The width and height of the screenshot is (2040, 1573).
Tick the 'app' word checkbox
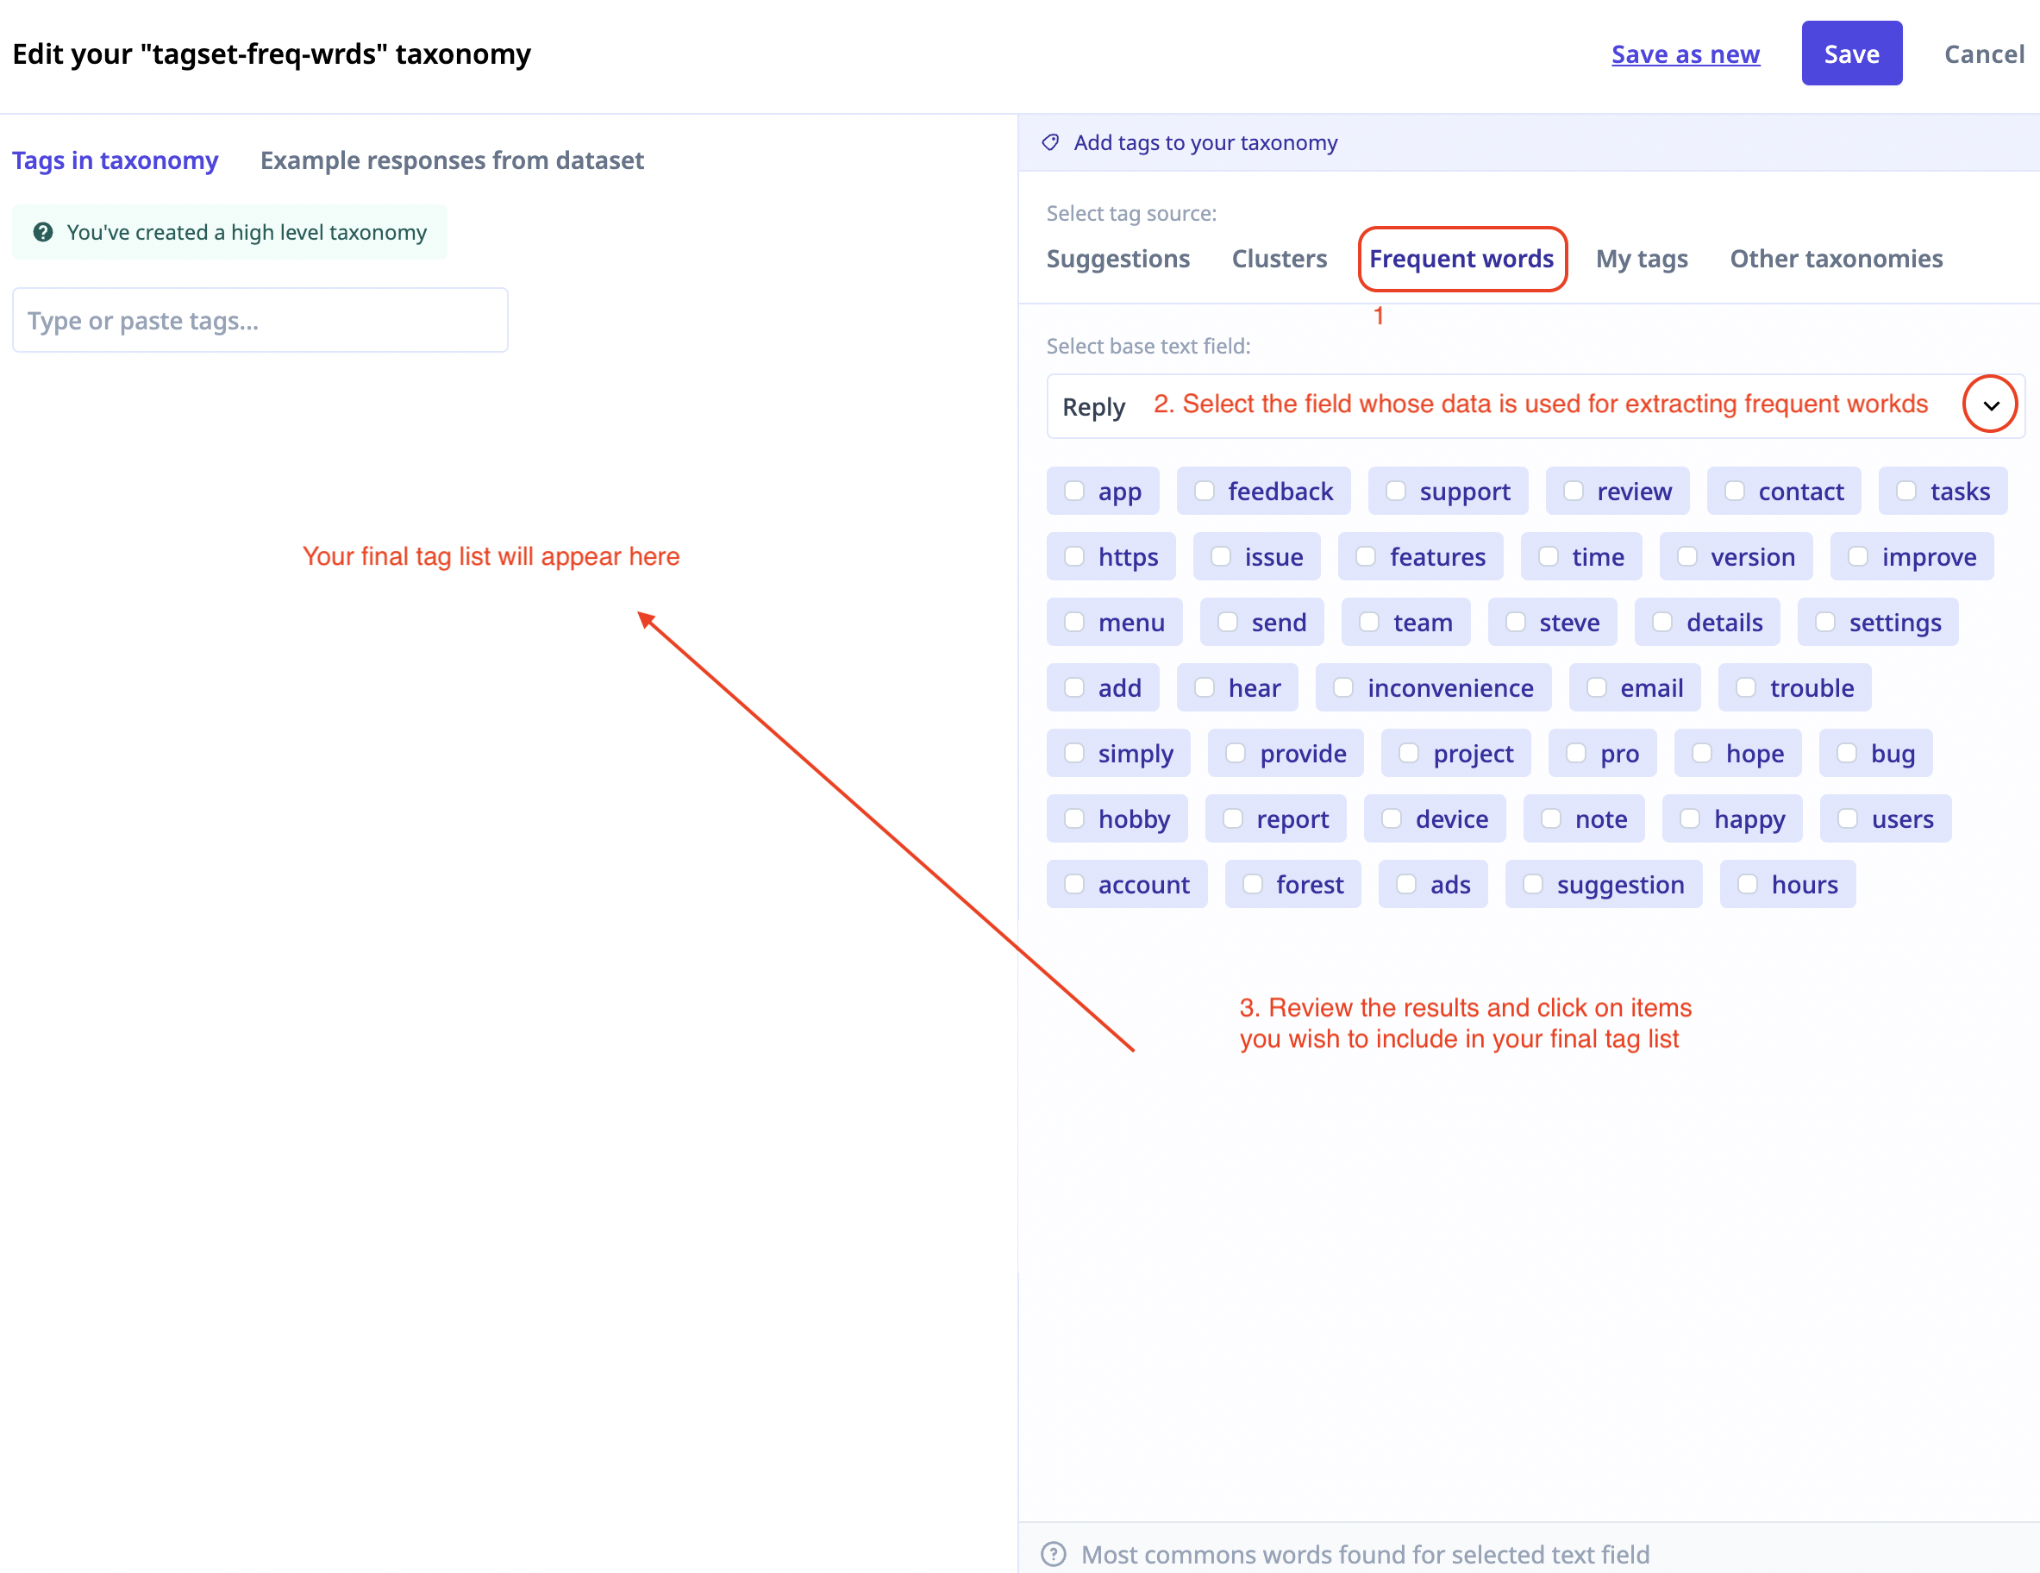[x=1074, y=492]
